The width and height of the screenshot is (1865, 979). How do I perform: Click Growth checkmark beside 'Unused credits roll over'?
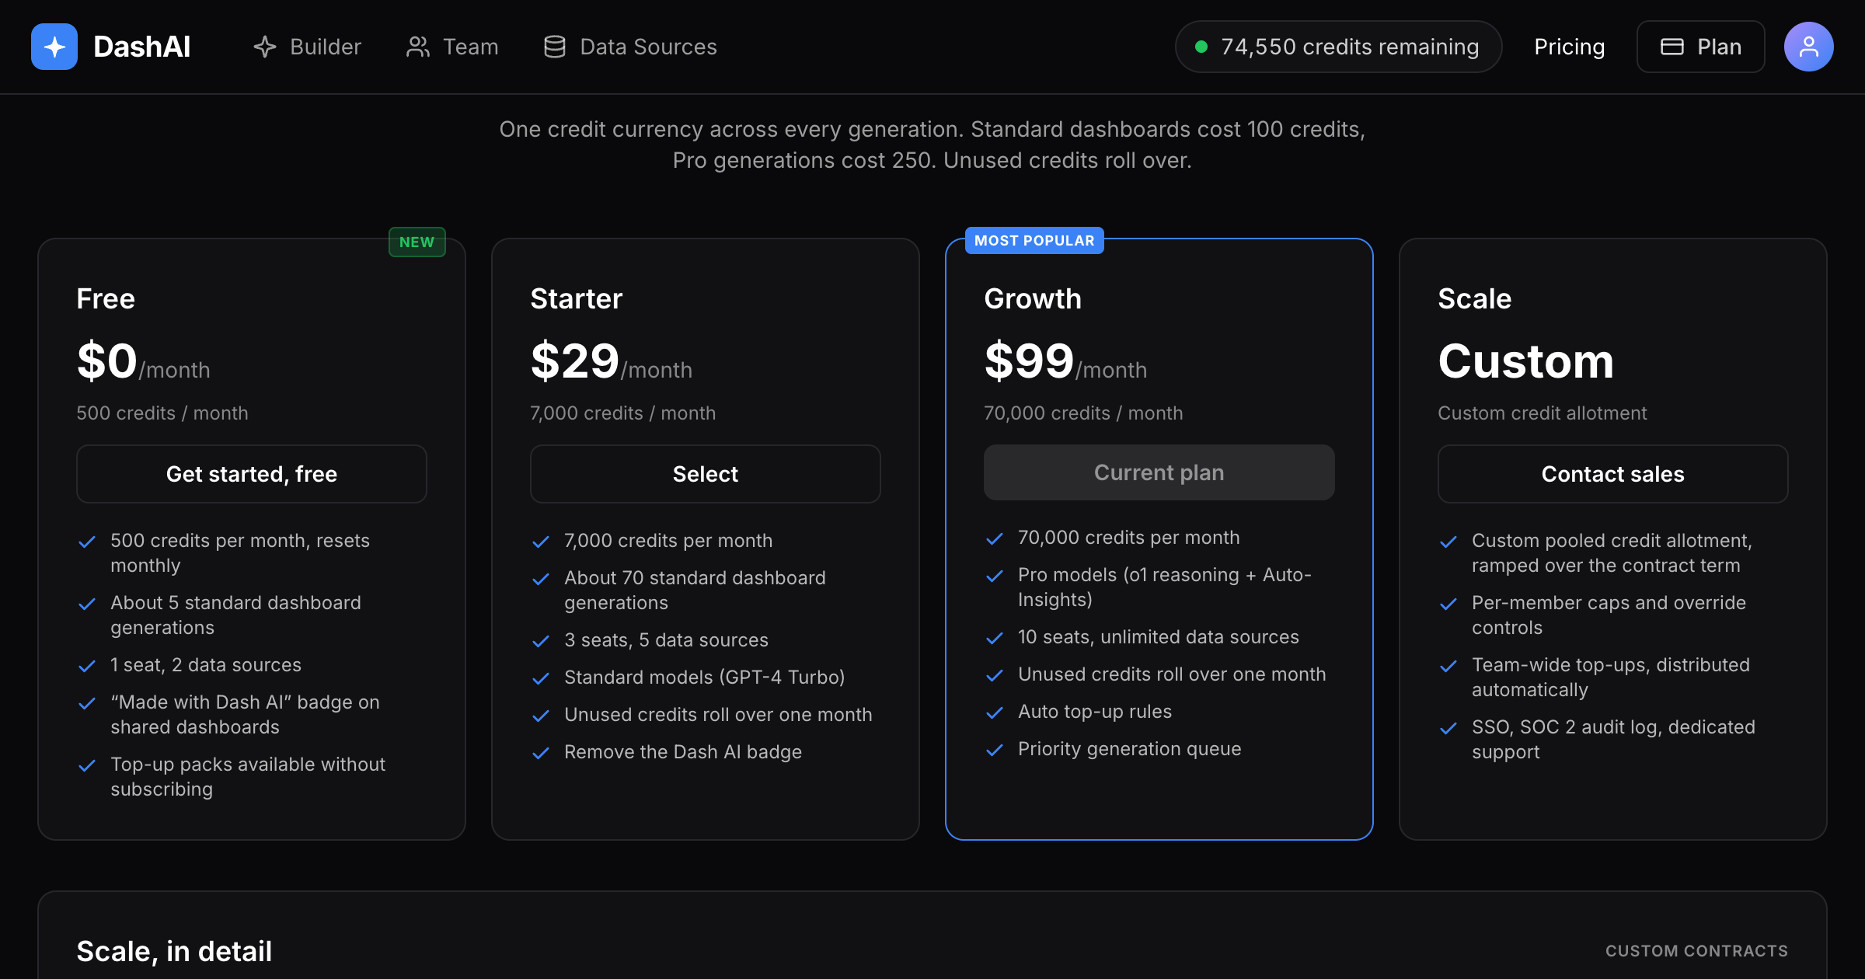click(995, 675)
